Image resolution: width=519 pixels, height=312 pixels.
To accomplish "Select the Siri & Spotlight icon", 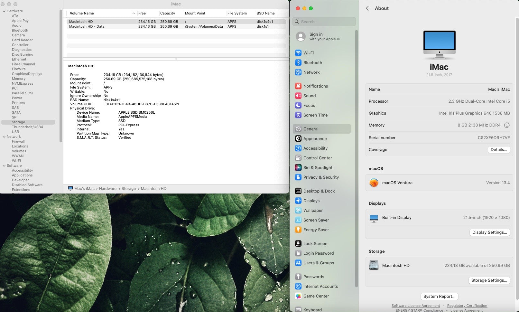I will (298, 167).
